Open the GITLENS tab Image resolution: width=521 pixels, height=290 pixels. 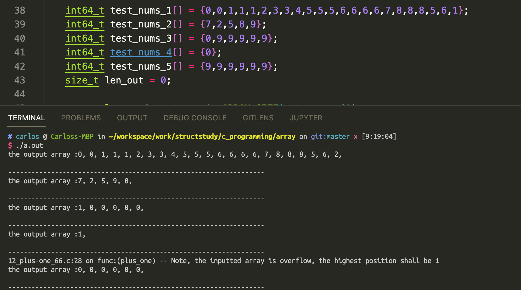pos(258,118)
